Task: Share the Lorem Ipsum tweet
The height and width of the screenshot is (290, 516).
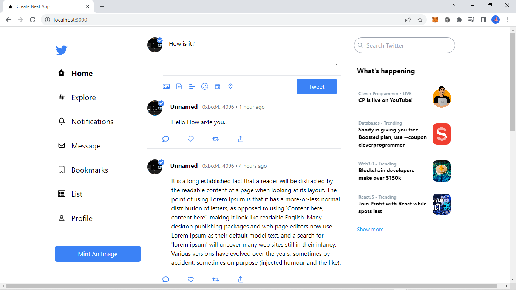Action: click(x=241, y=279)
